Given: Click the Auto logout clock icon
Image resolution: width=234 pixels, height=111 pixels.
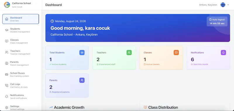Looking at the screenshot, I should [x=210, y=19].
